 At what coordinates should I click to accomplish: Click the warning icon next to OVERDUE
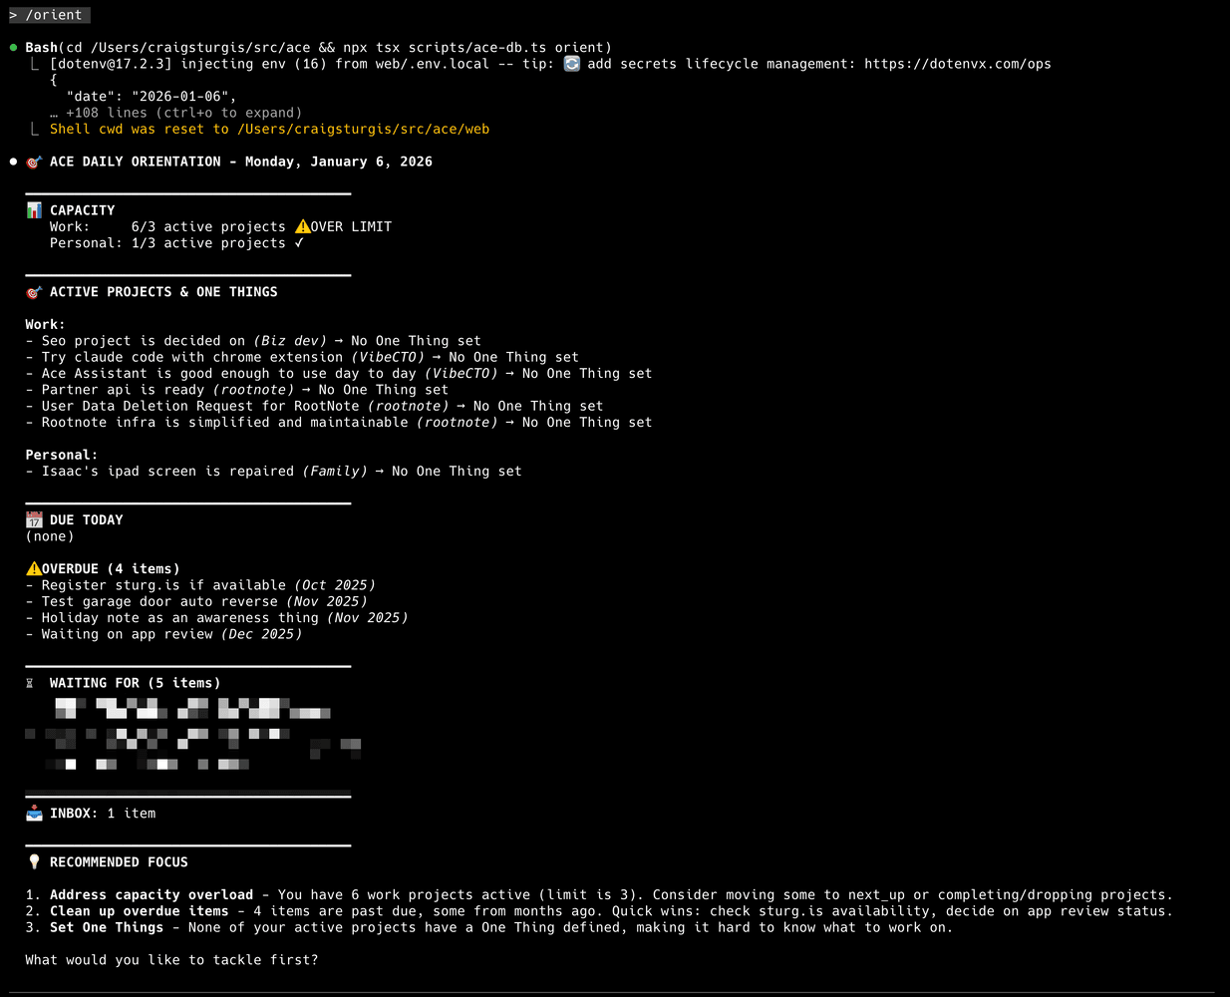tap(33, 567)
